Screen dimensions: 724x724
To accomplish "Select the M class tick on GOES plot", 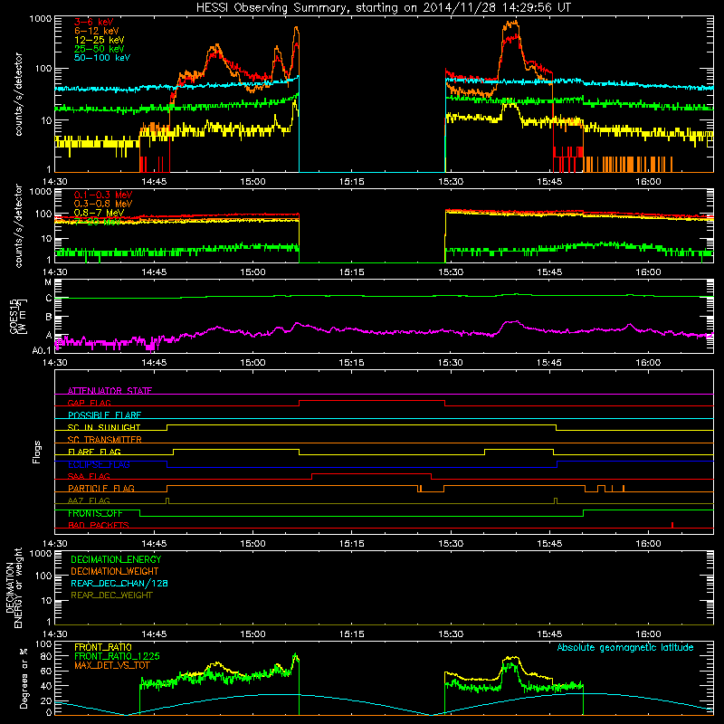I will pos(49,282).
